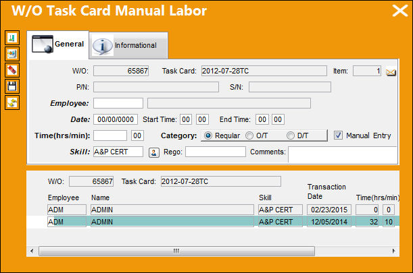Click into the S/N field
This screenshot has width=413, height=273.
[290, 87]
